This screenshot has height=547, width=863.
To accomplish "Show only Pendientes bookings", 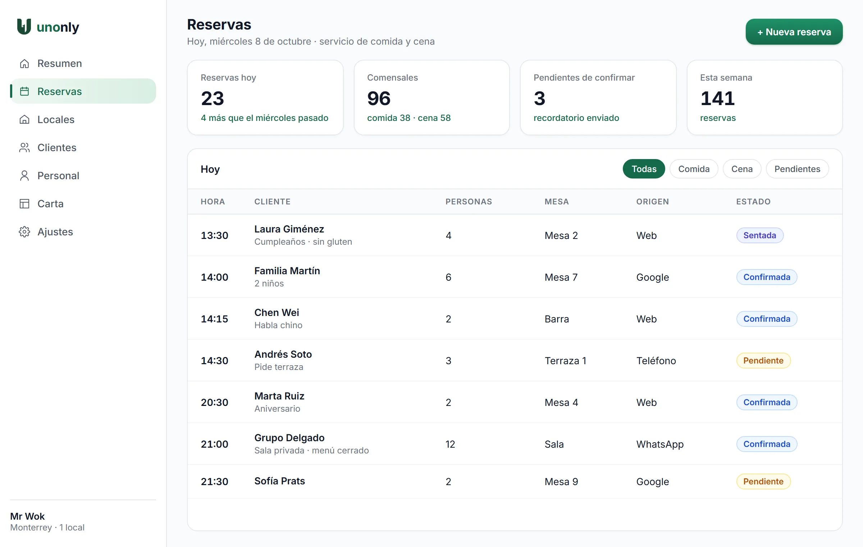I will point(797,169).
